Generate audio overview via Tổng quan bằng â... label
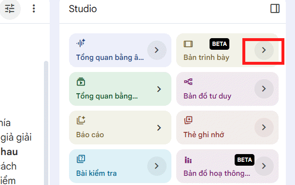 110,57
